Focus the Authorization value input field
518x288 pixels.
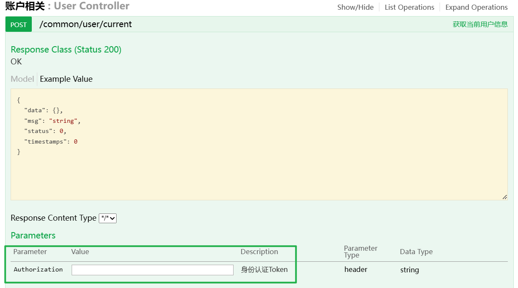[152, 270]
